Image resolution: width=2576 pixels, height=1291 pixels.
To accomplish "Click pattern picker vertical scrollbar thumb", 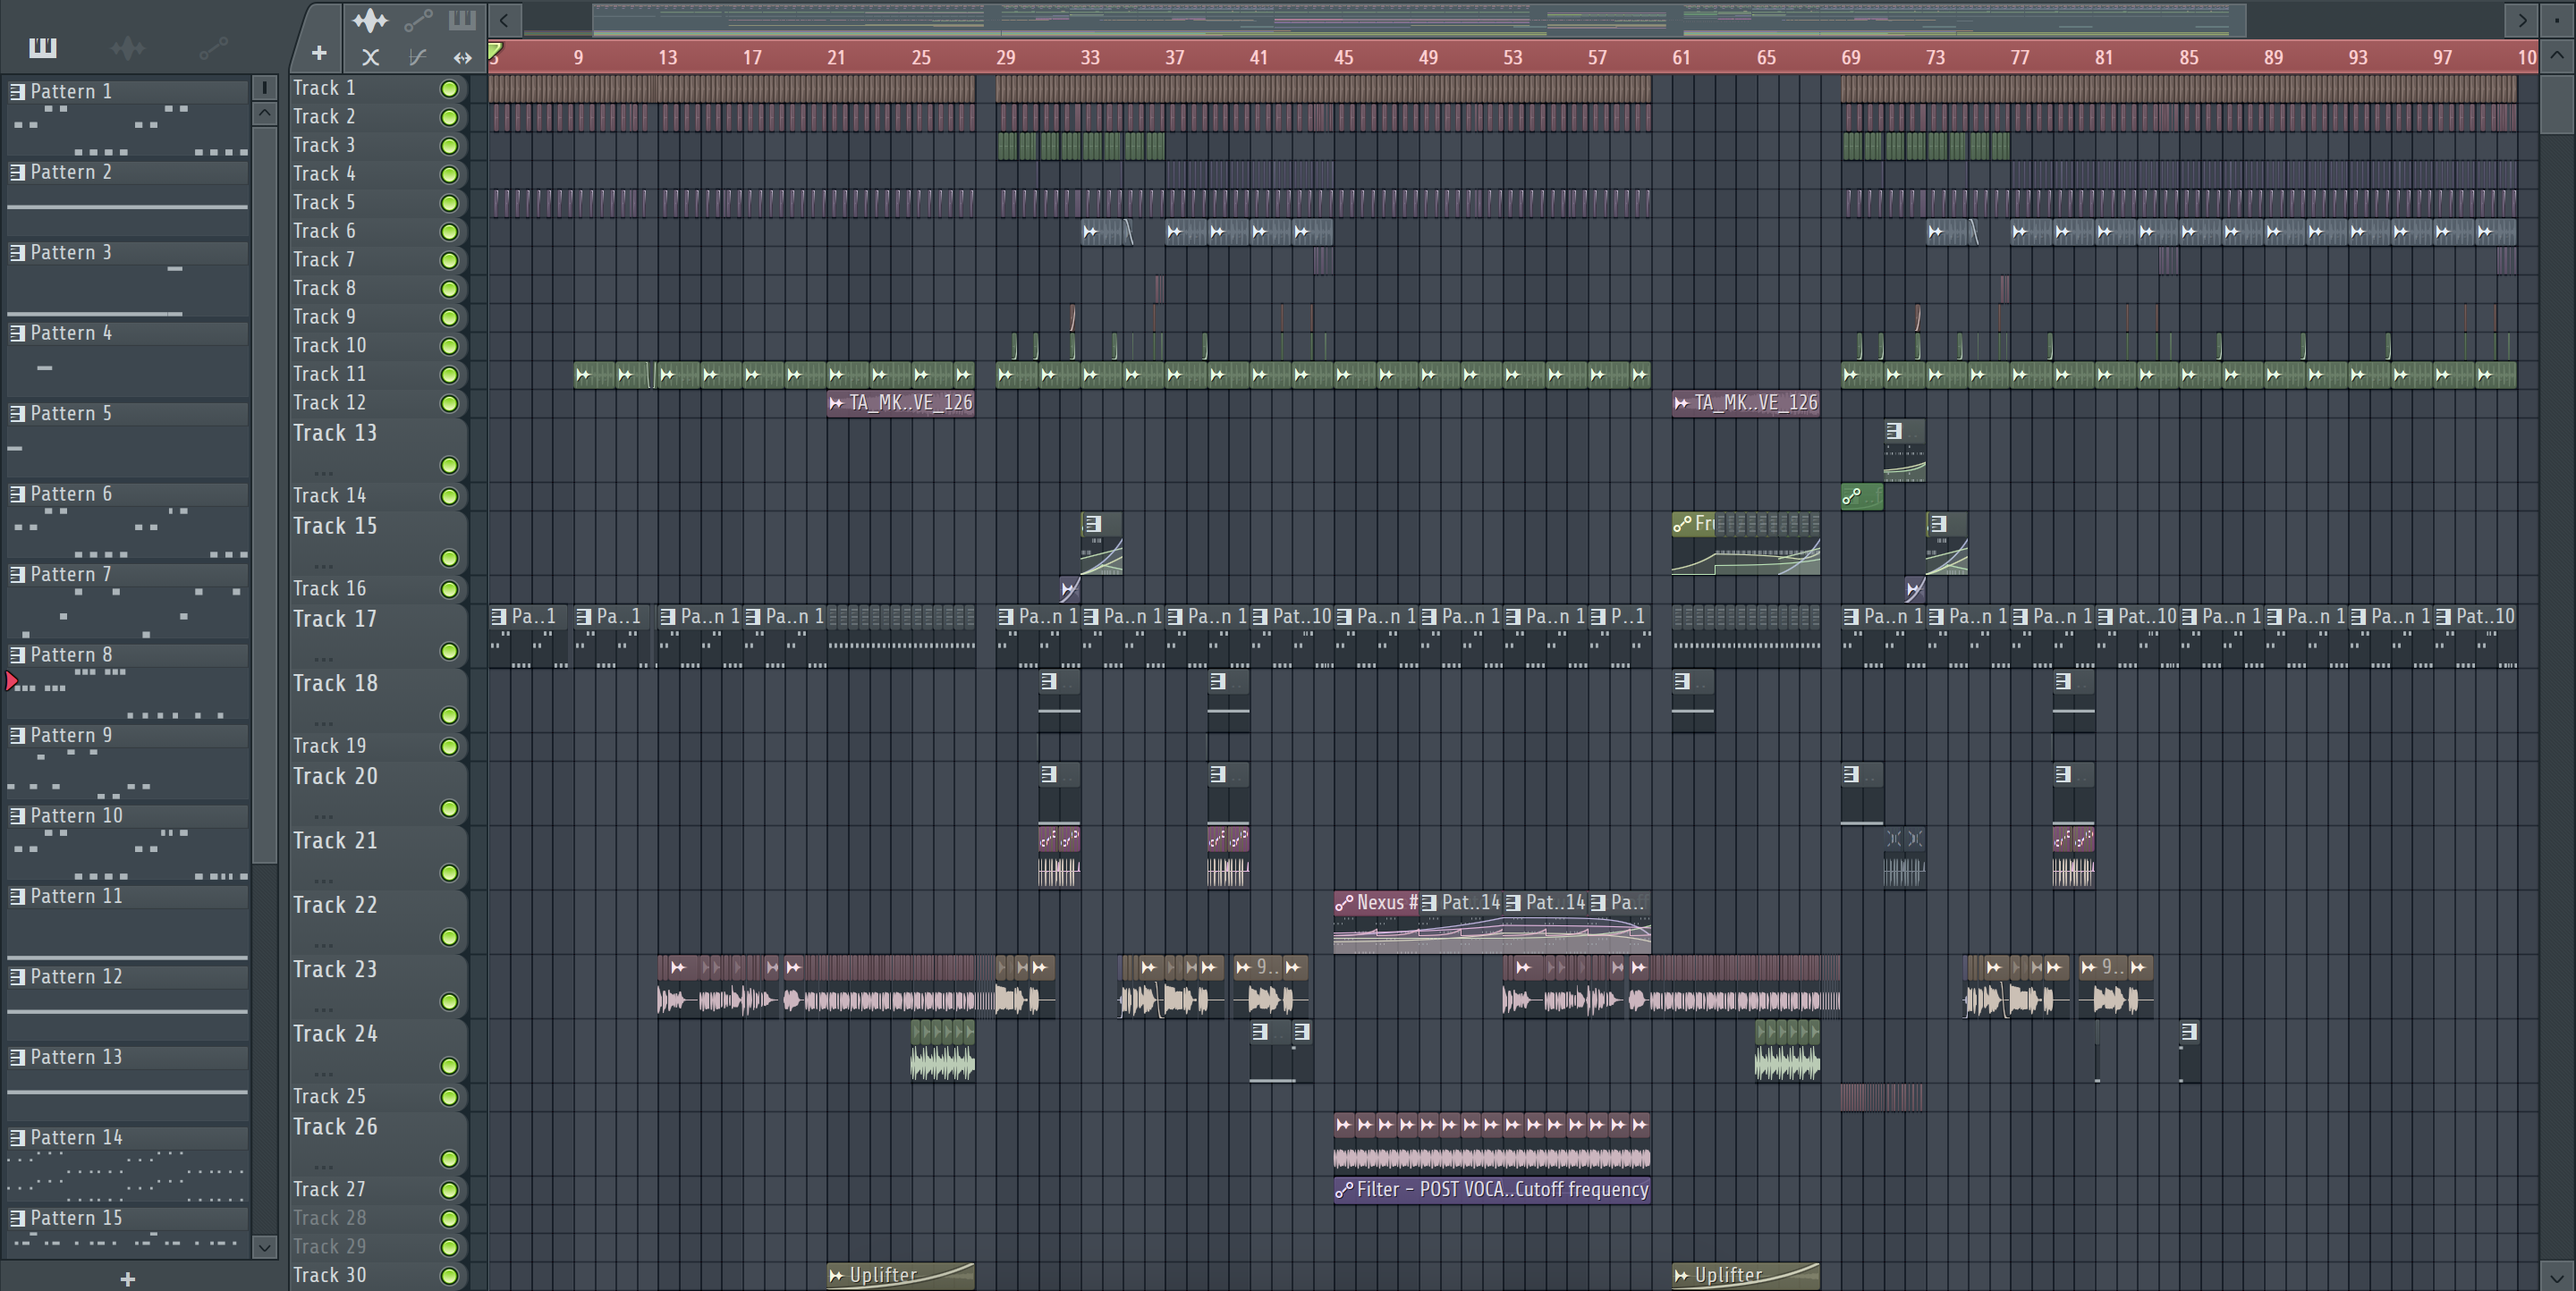I will click(x=264, y=494).
